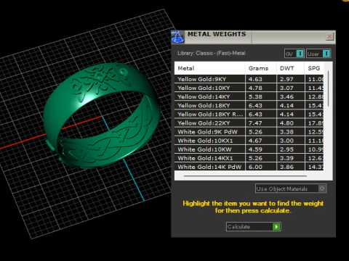Image resolution: width=349 pixels, height=261 pixels.
Task: Toggle the User library switch
Action: pos(318,54)
